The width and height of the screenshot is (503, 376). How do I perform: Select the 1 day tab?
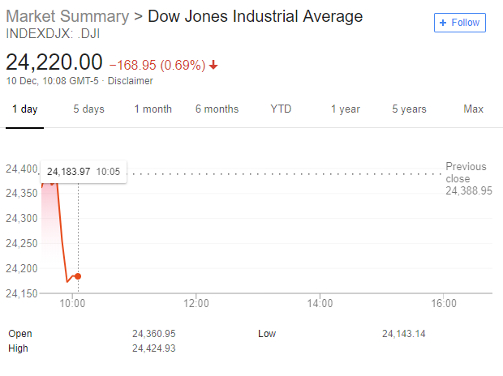24,109
